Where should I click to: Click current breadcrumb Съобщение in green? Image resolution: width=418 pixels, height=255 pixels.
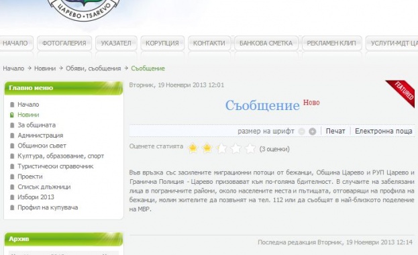point(148,68)
